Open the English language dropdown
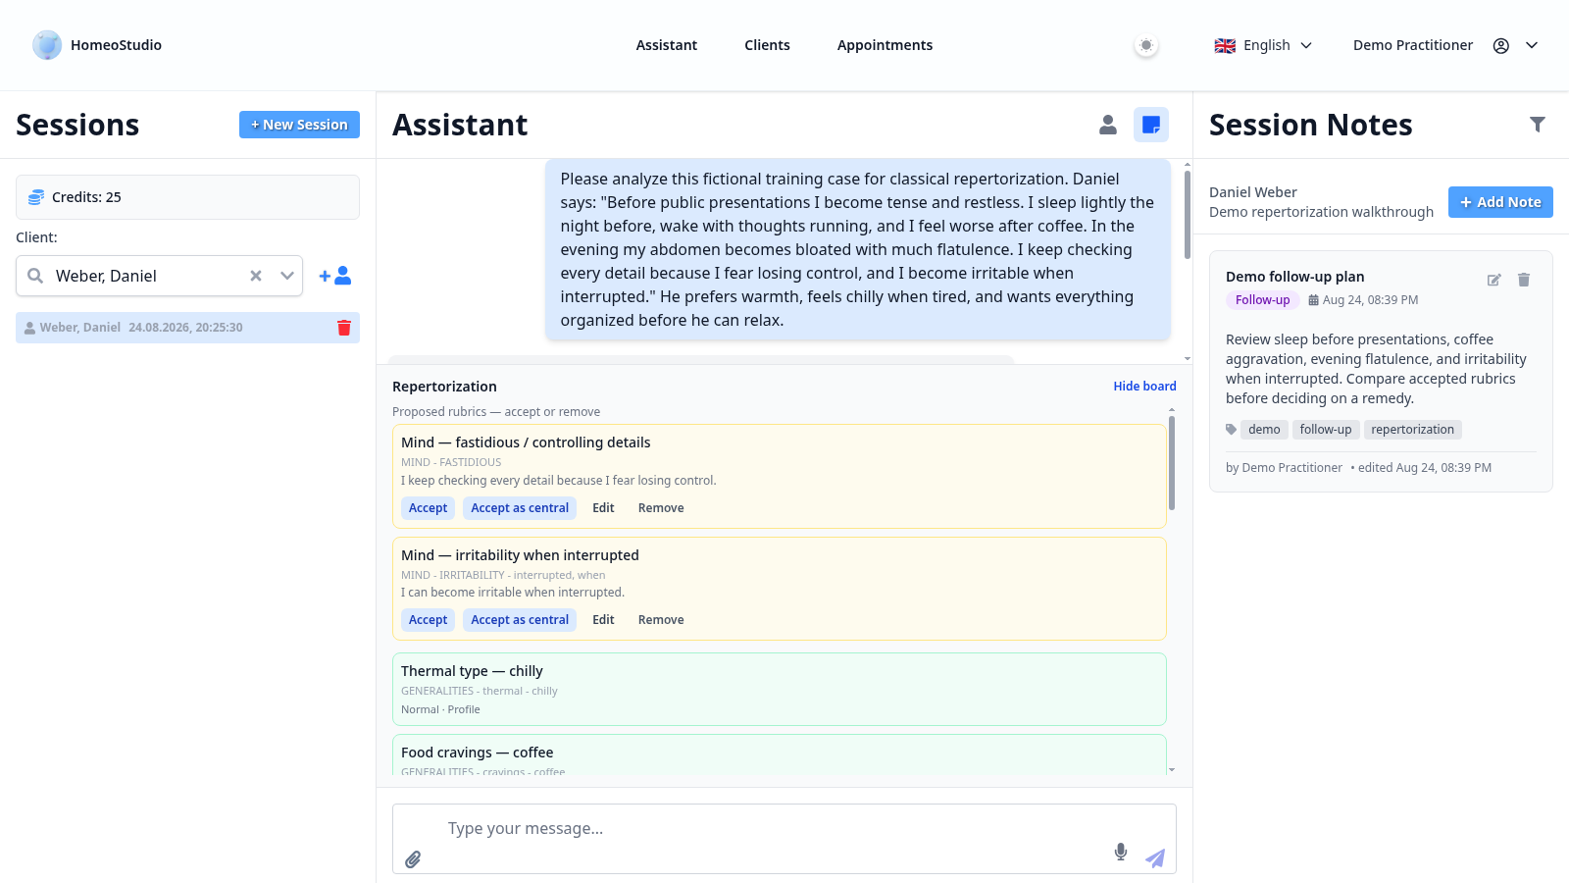Screen dimensions: 1569x883 1263,45
